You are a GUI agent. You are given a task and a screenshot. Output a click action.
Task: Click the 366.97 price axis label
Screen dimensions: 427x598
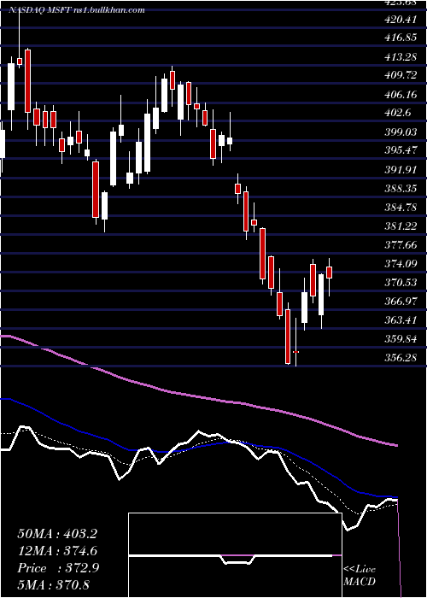(x=400, y=302)
